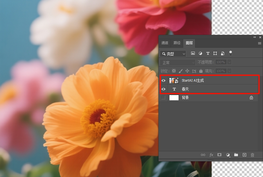Hide the StartAI AI生成 layer
This screenshot has width=263, height=177.
tap(163, 81)
